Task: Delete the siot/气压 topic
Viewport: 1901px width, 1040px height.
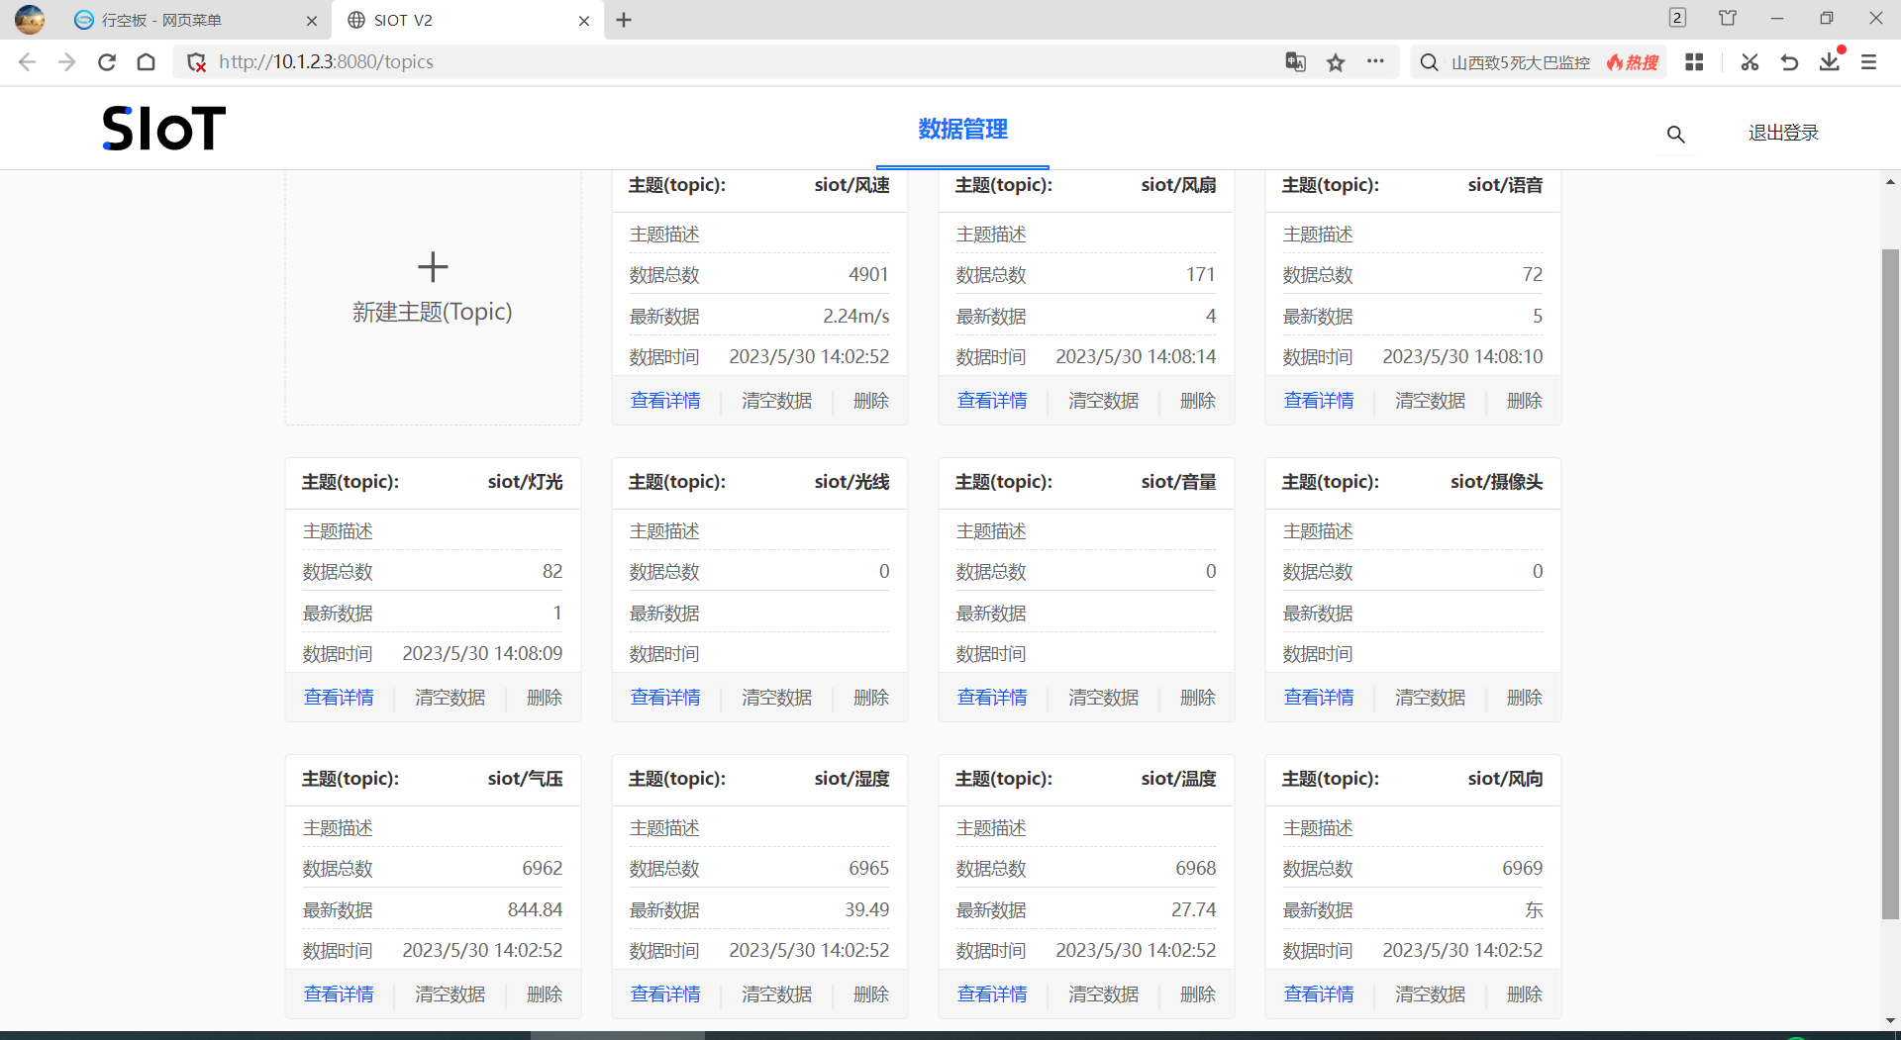Action: tap(545, 994)
